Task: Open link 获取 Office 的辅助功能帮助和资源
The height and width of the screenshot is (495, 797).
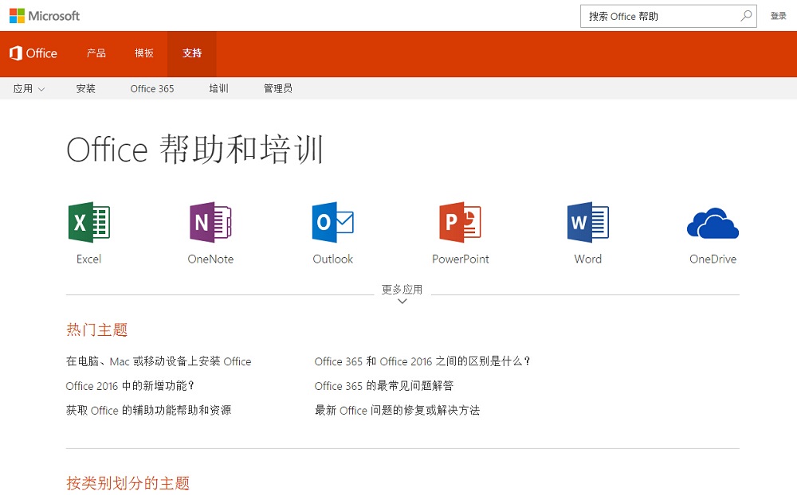Action: tap(148, 410)
